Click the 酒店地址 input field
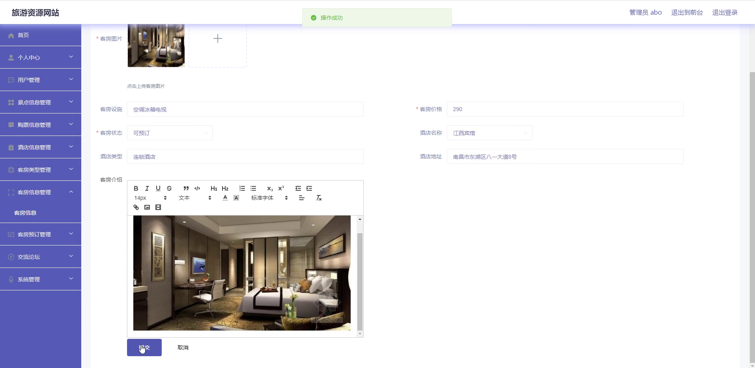The image size is (755, 368). coord(565,156)
